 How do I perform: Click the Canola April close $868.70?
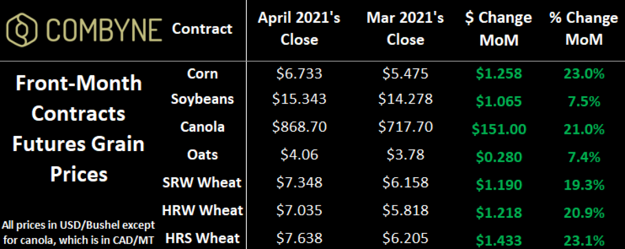tap(299, 127)
